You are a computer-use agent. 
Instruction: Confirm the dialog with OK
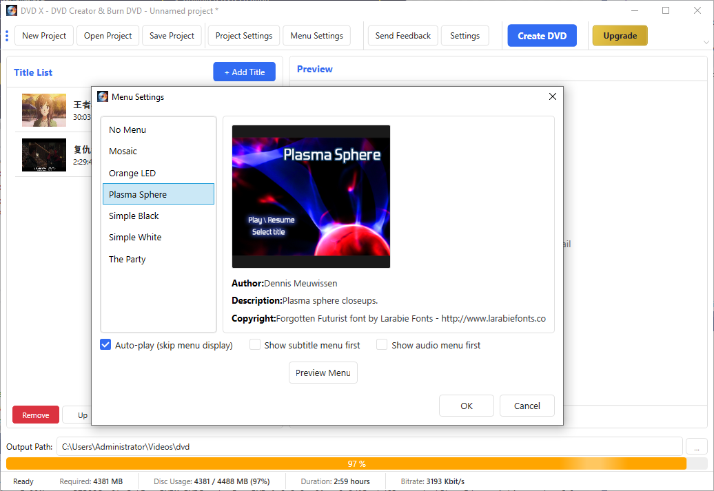467,406
